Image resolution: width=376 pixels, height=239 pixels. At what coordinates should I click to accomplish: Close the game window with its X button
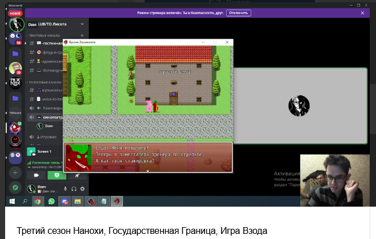click(x=227, y=43)
